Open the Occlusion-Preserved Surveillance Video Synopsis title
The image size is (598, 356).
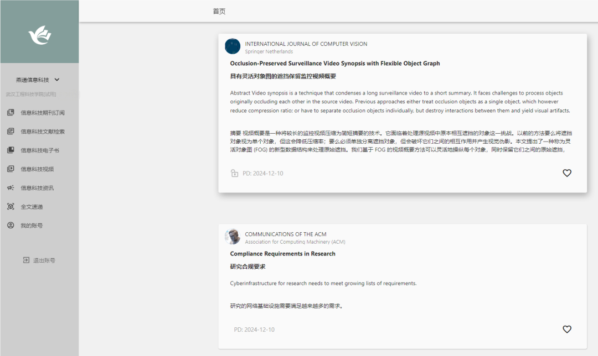334,64
